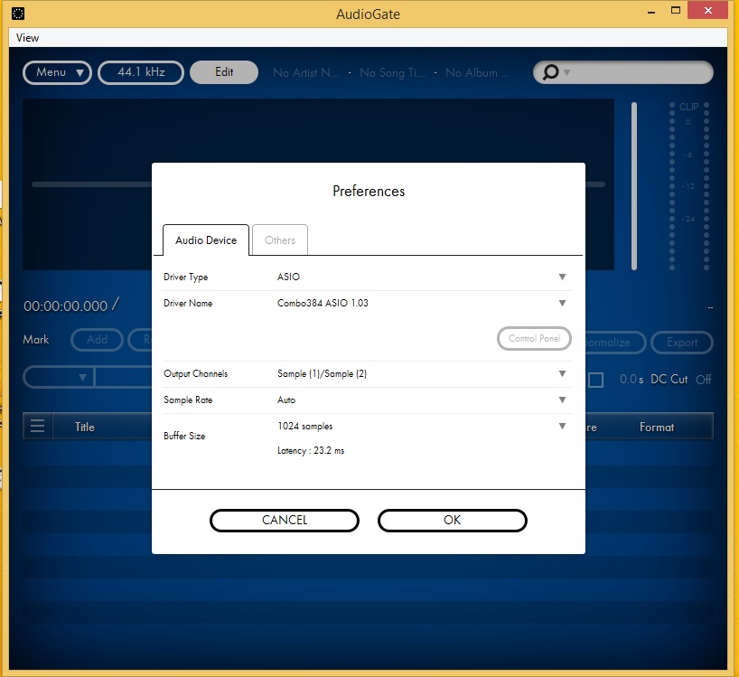
Task: Click the playback position slider track
Action: click(91, 184)
